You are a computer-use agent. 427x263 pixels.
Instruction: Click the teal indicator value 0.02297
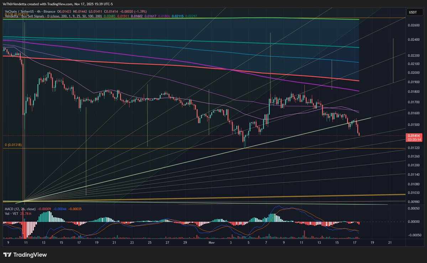click(191, 16)
